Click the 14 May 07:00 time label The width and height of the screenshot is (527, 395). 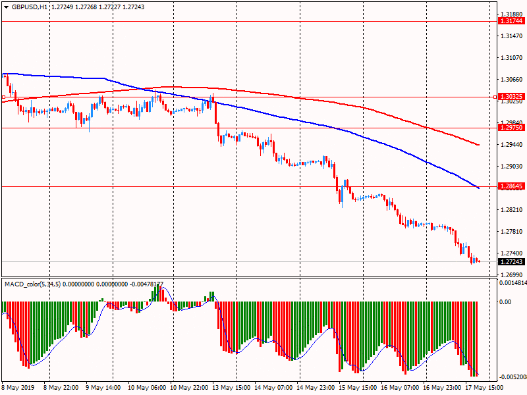tap(273, 388)
